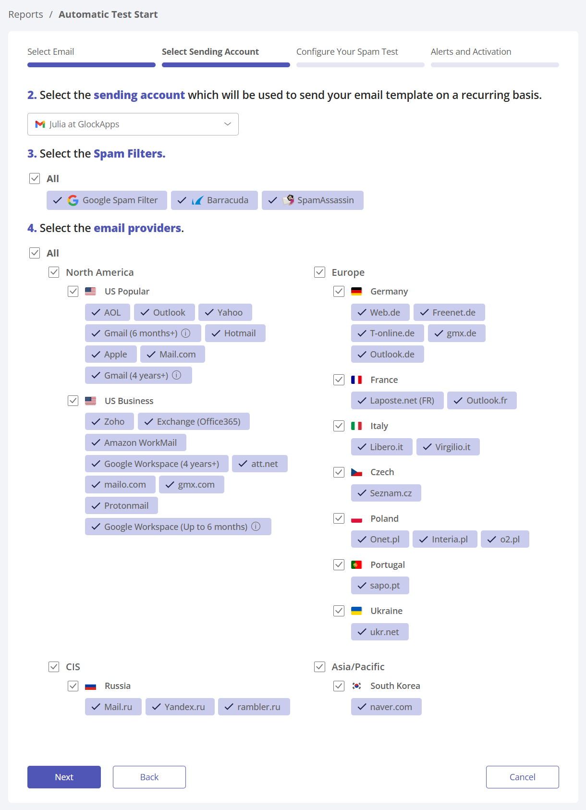Deselect the Yahoo provider chip
Screen dimensions: 586x810
(x=225, y=312)
